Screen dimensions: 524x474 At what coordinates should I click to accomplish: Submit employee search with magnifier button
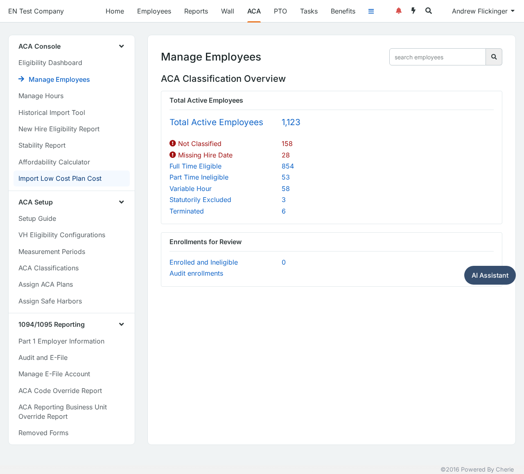pos(494,57)
